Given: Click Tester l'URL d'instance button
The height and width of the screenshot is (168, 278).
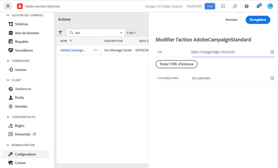Looking at the screenshot, I should (x=176, y=64).
